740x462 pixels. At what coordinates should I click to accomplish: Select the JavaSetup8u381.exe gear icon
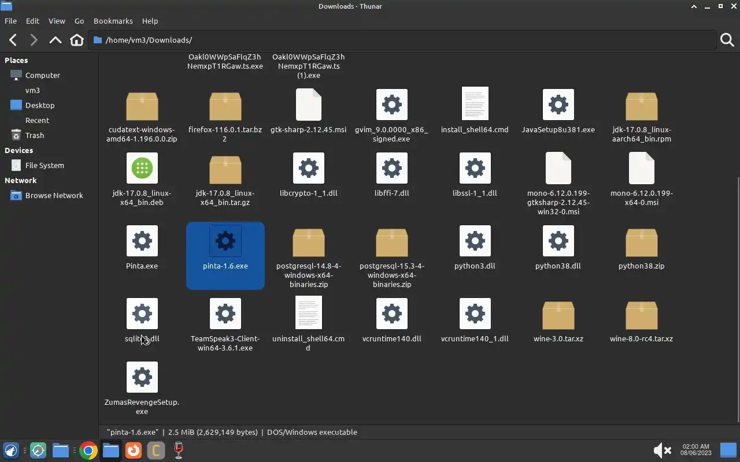(x=558, y=105)
